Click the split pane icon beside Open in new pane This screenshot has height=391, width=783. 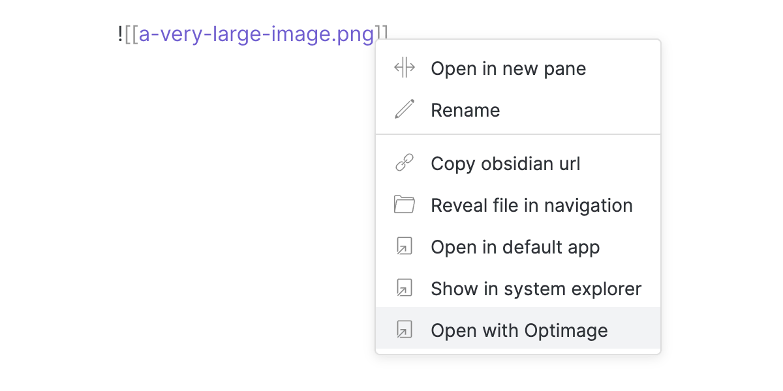[x=404, y=67]
